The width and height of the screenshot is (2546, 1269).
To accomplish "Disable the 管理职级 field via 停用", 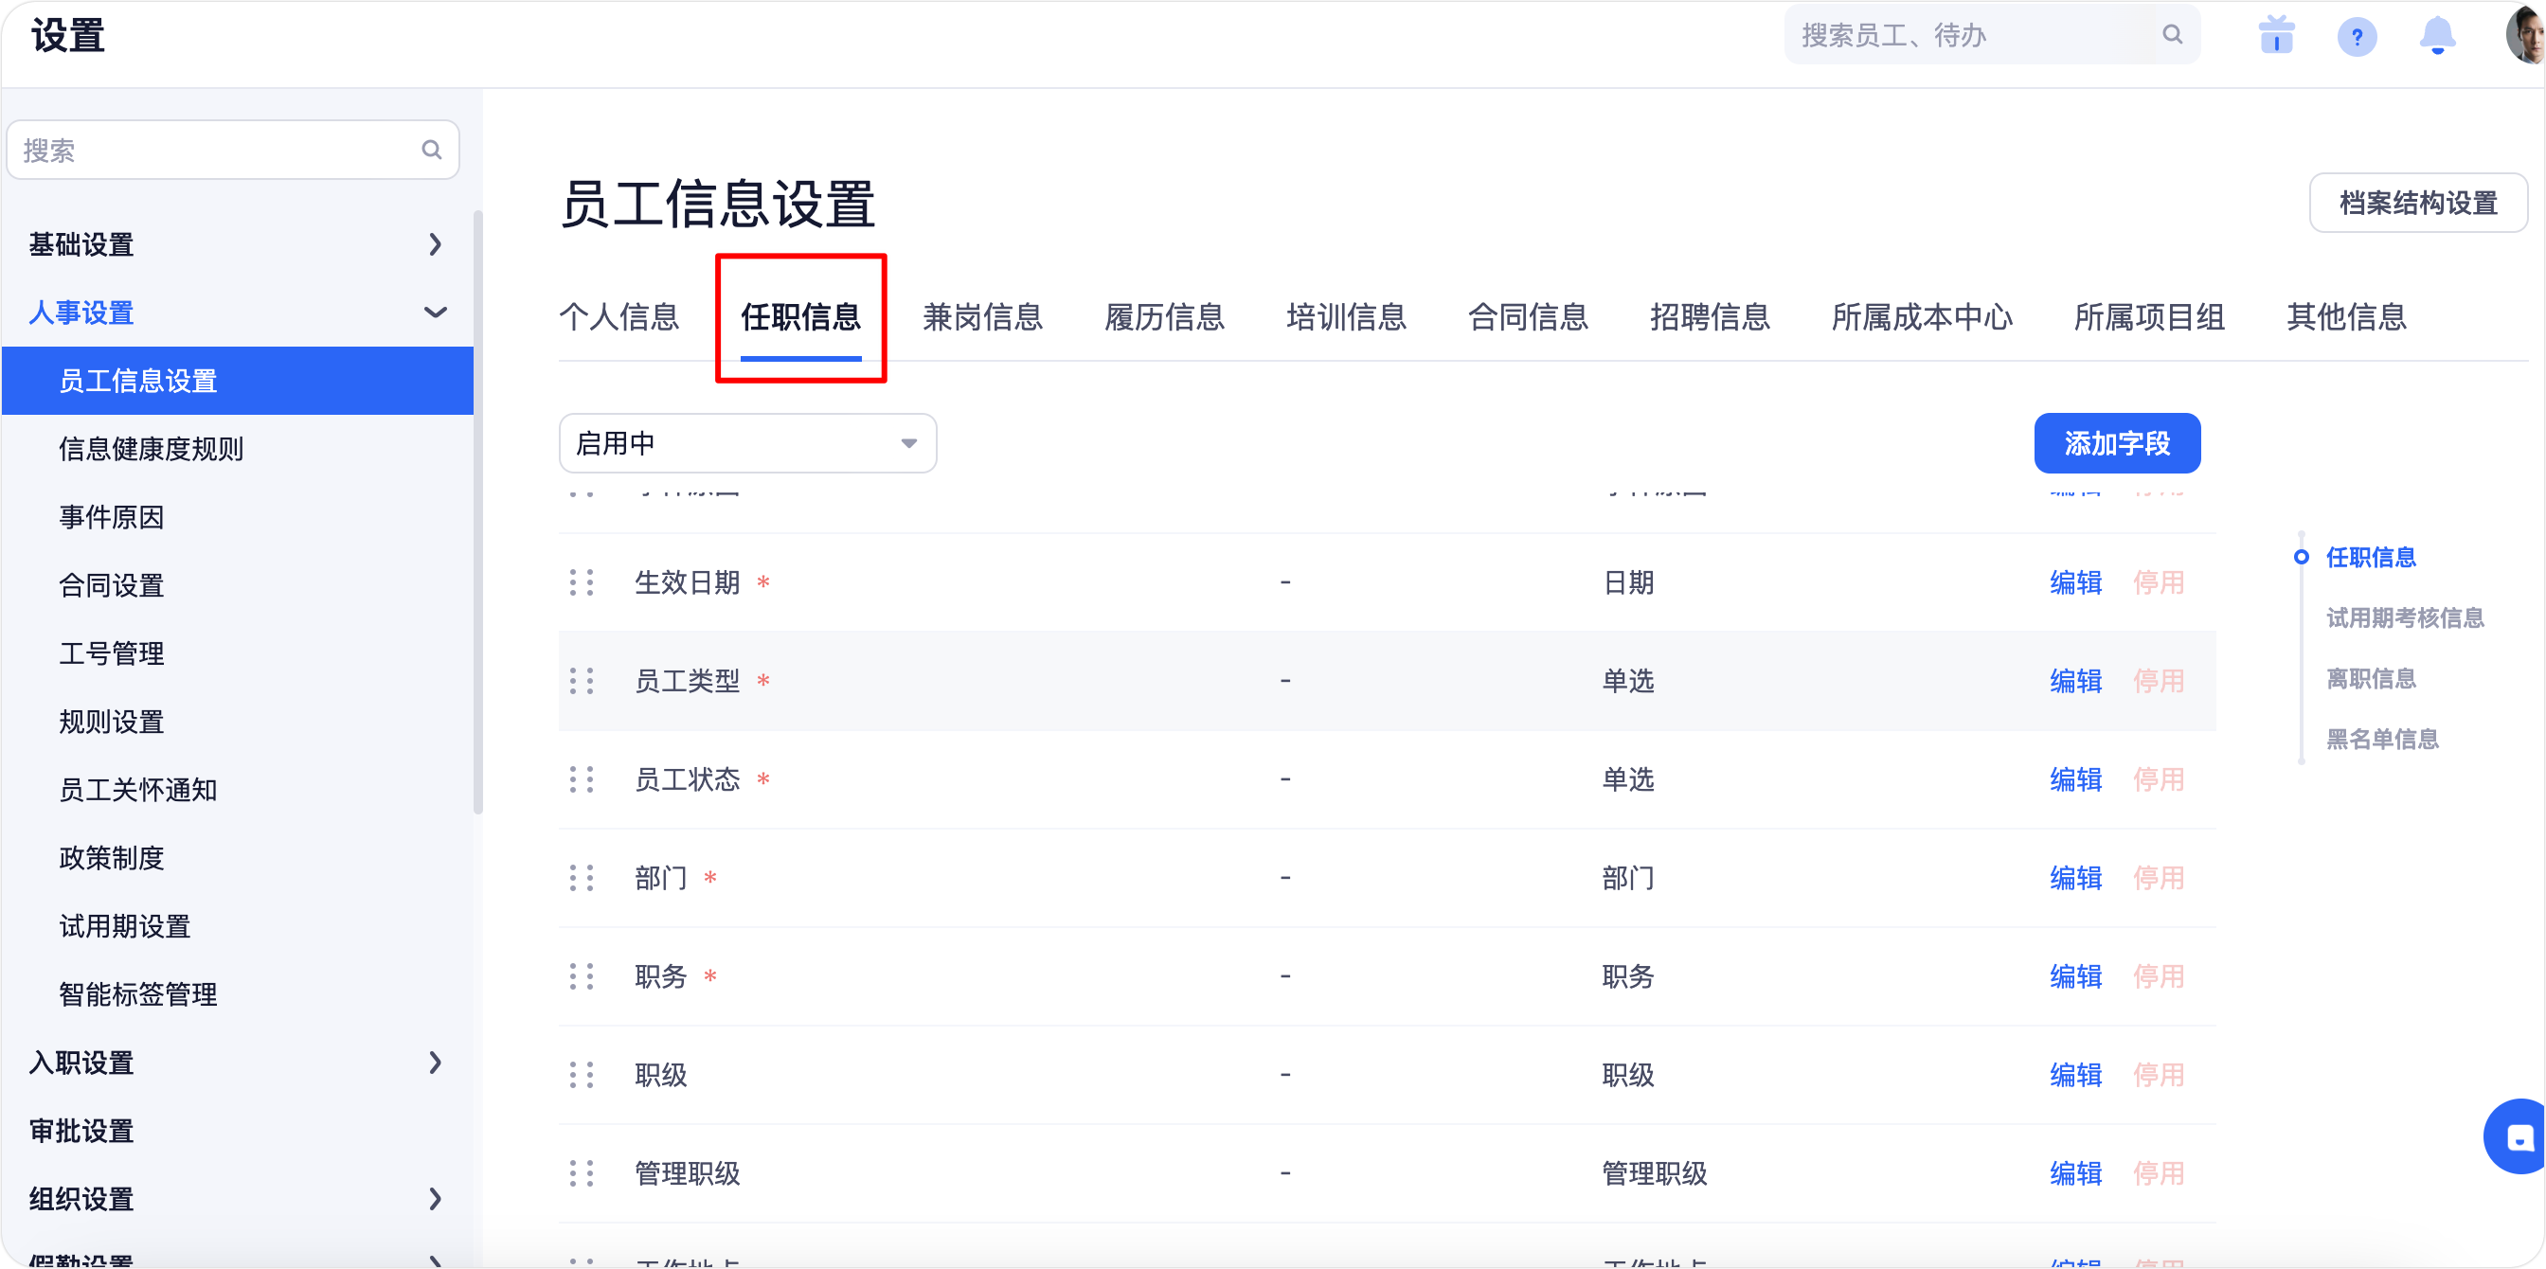I will click(x=2158, y=1174).
